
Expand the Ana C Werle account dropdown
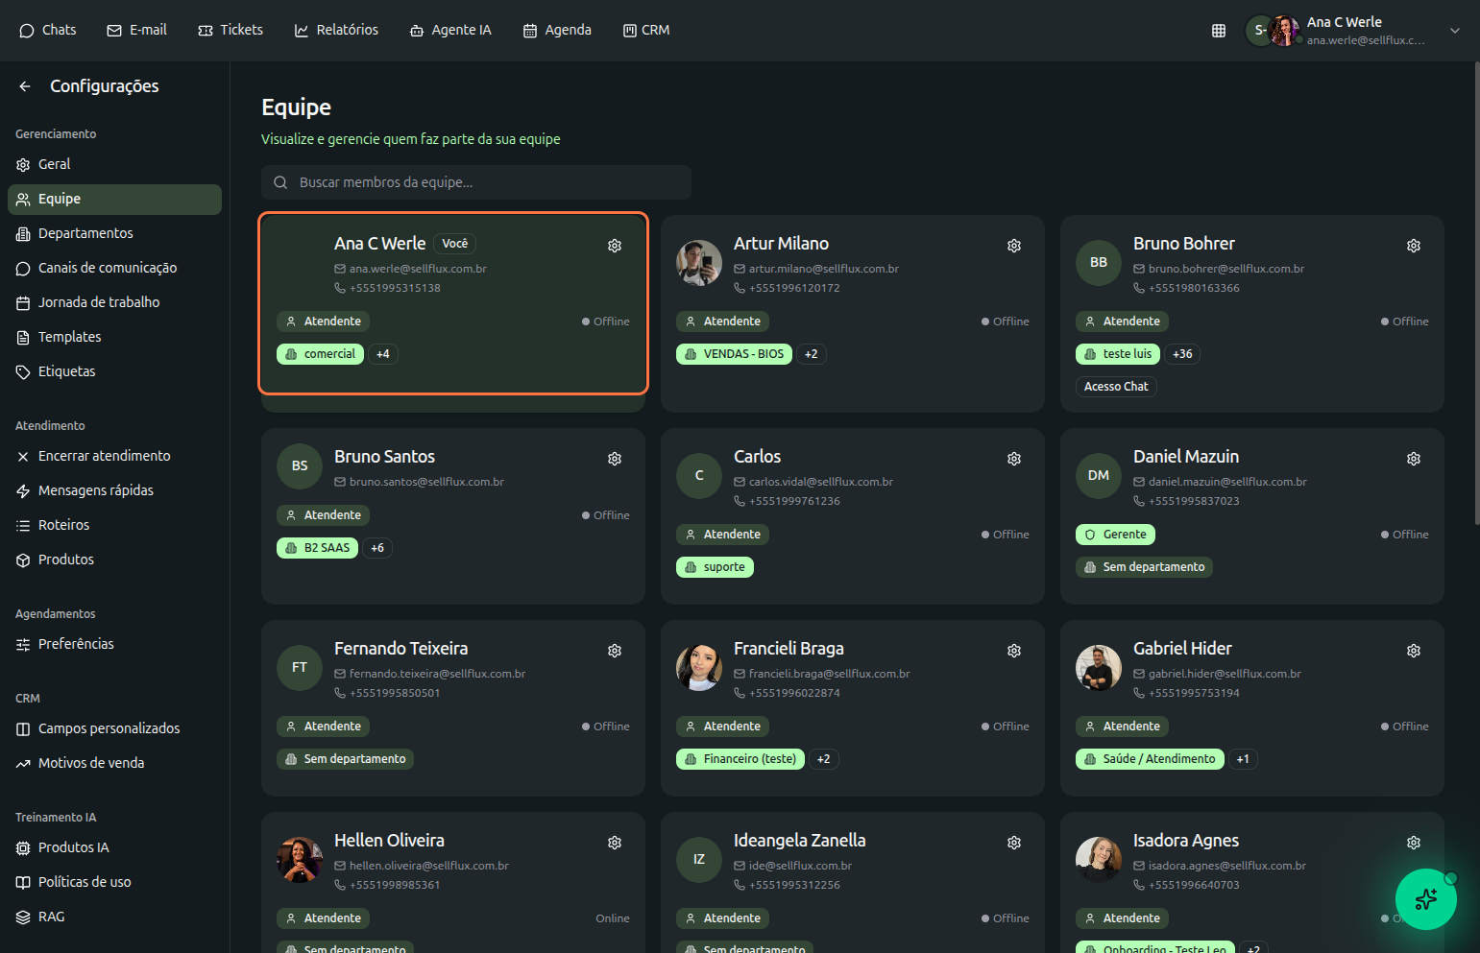1454,31
